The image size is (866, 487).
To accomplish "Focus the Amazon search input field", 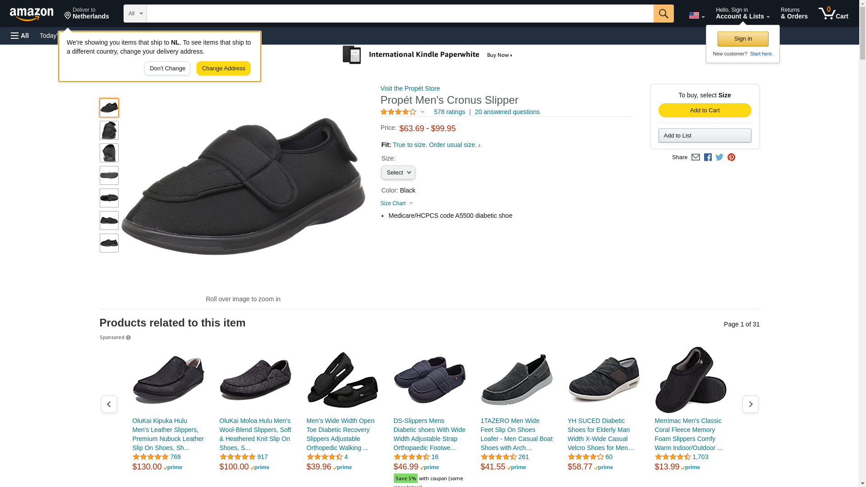I will tap(400, 14).
